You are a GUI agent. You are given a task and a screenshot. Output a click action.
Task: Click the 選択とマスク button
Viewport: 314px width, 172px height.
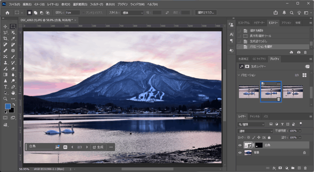click(206, 13)
